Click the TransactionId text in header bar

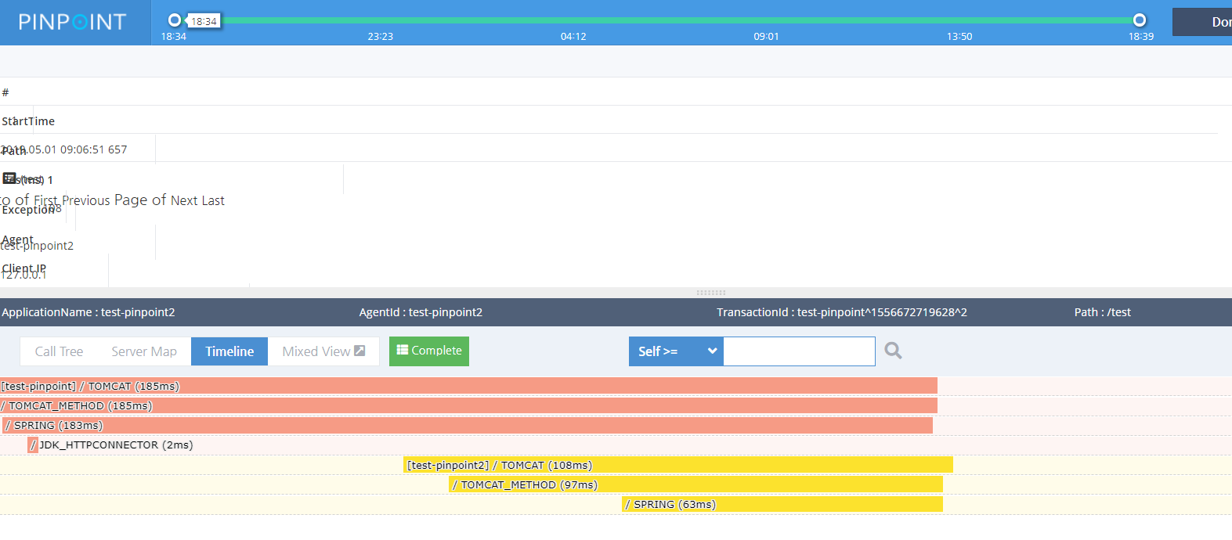842,312
